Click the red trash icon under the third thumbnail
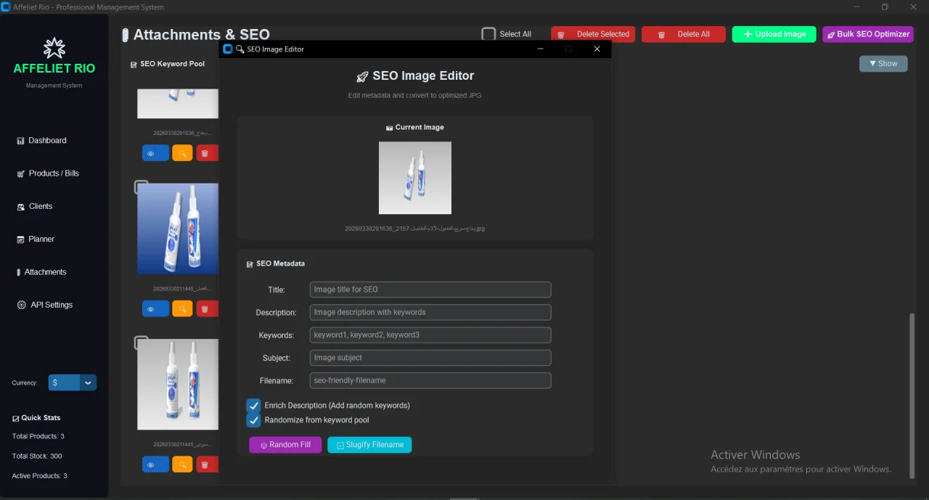Screen dimensions: 929x500 205,464
